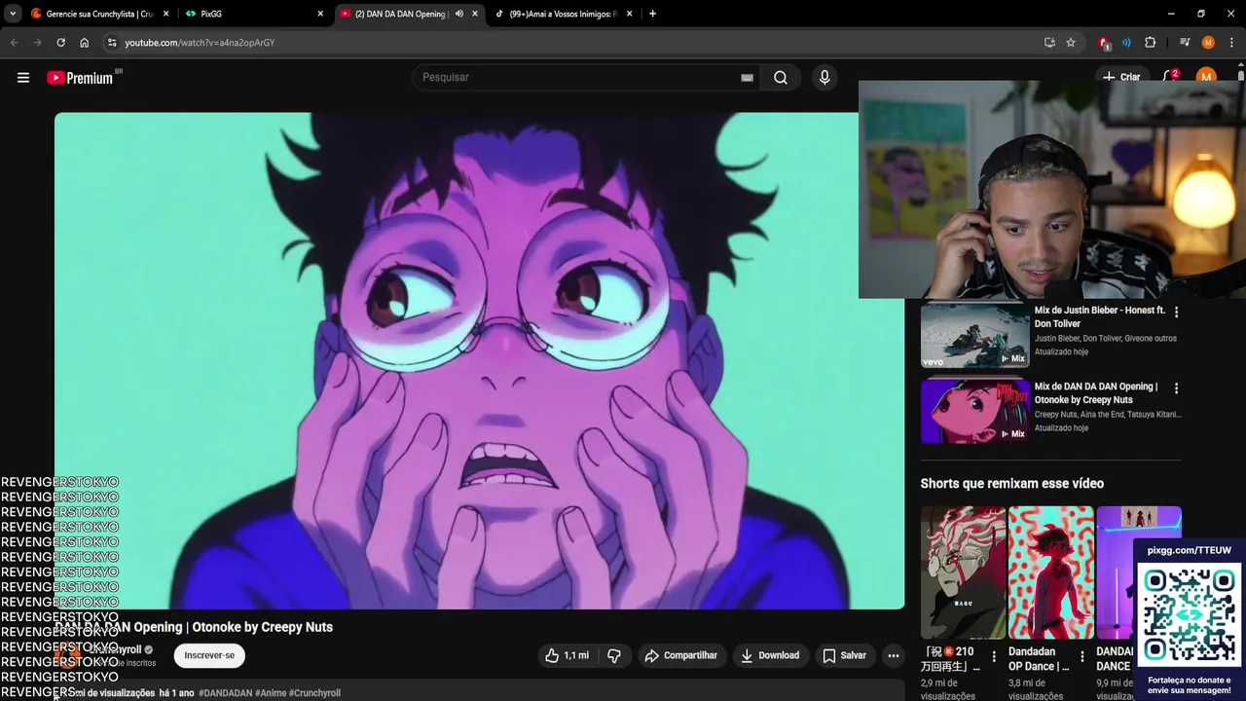Open Chrome three-dot menu
This screenshot has width=1246, height=701.
[1231, 43]
